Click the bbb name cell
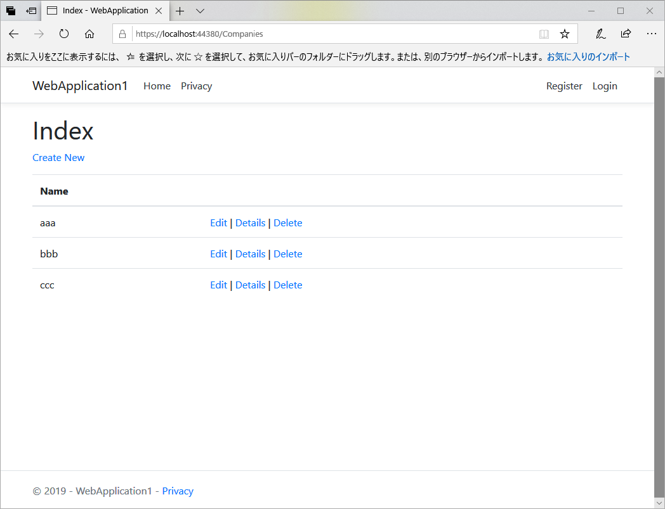Viewport: 665px width, 509px height. click(49, 254)
